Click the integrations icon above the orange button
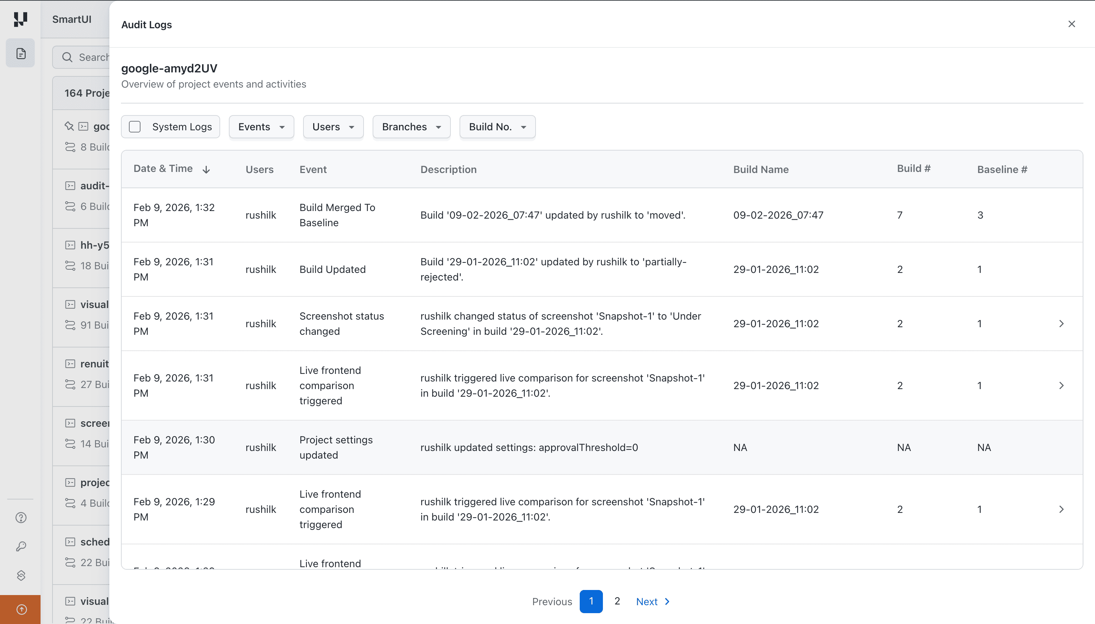Viewport: 1095px width, 624px height. (20, 575)
